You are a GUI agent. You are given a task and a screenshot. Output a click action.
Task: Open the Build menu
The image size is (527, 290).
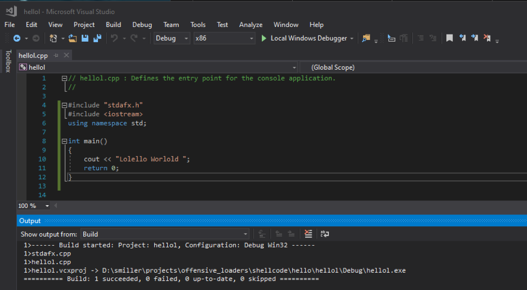(114, 25)
